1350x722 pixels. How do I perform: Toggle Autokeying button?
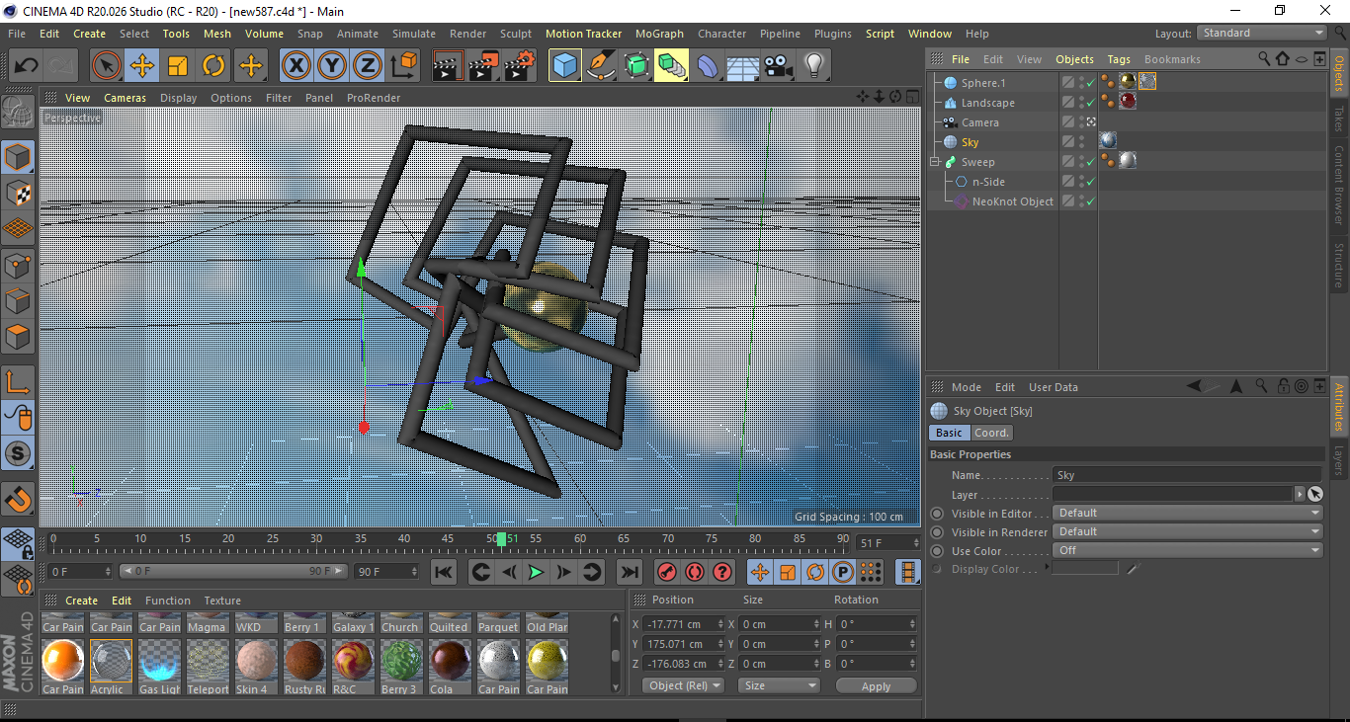(x=695, y=571)
